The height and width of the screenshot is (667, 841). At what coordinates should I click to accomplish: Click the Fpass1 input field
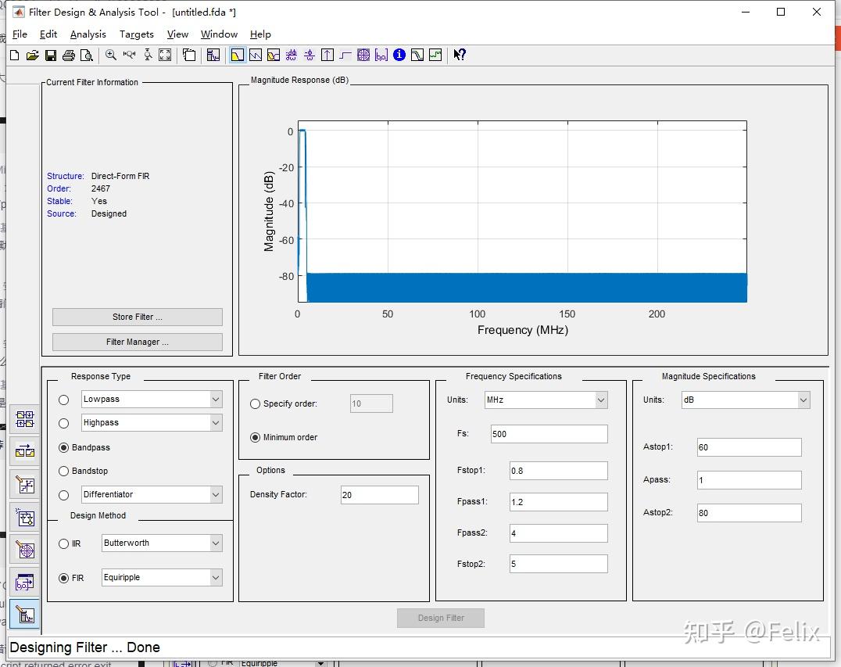[x=558, y=502]
